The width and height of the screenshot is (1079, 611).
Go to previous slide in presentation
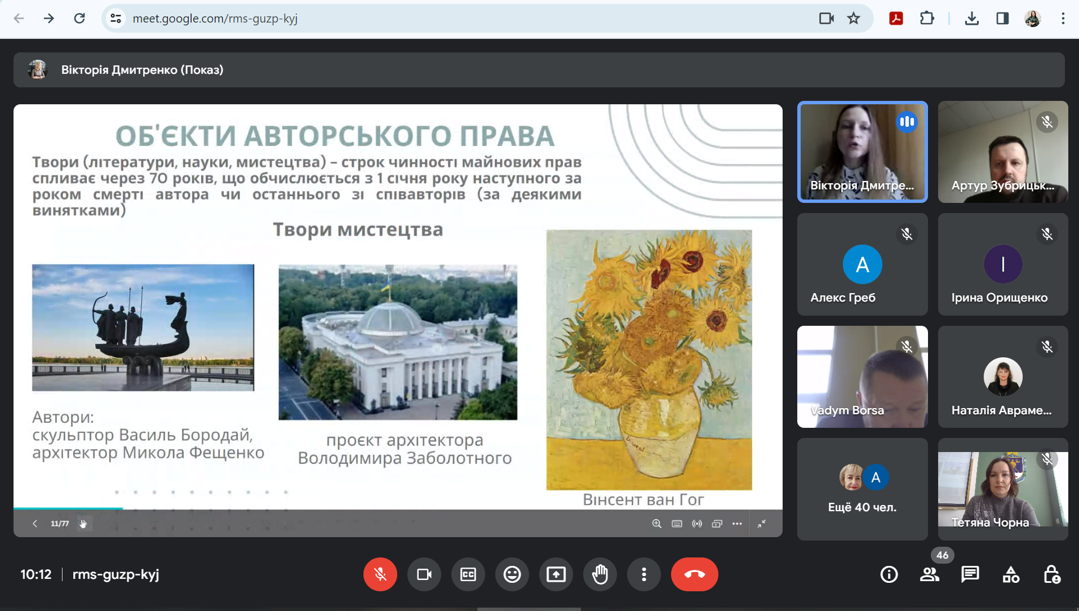[x=35, y=524]
